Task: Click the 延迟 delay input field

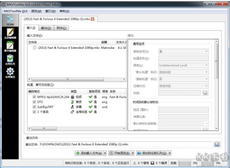Action: tap(183, 110)
